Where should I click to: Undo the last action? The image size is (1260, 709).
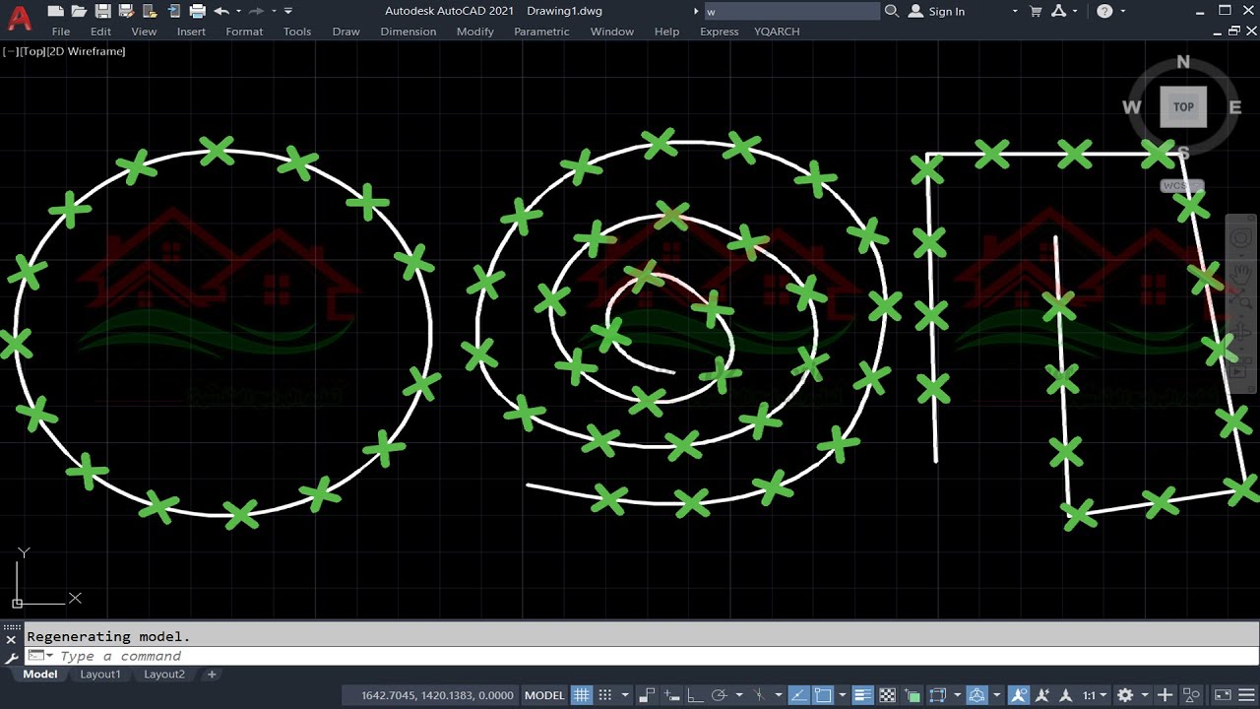click(x=221, y=11)
